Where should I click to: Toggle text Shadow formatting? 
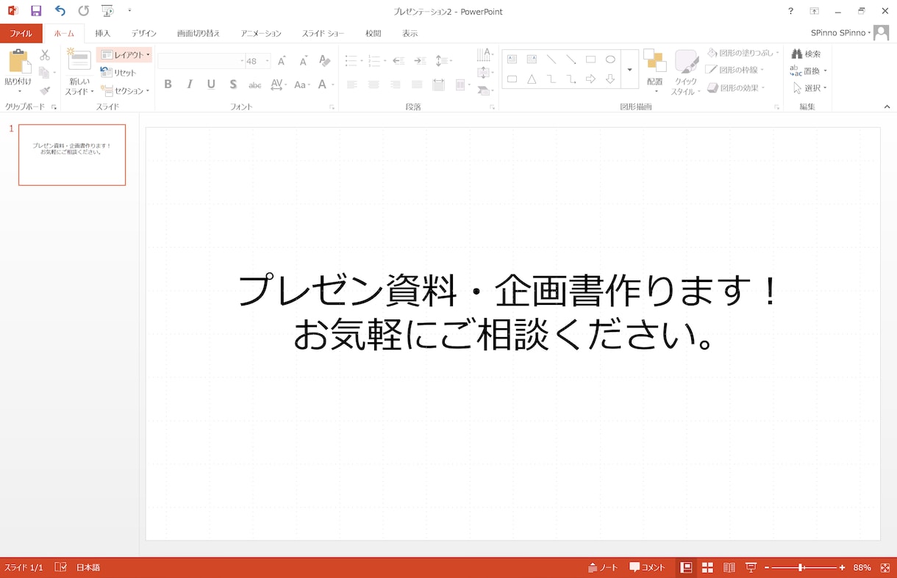coord(233,84)
